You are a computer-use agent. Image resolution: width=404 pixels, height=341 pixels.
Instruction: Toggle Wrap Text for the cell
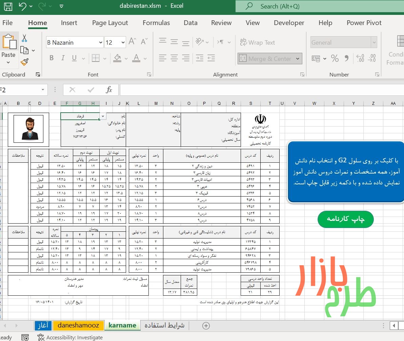[x=257, y=42]
